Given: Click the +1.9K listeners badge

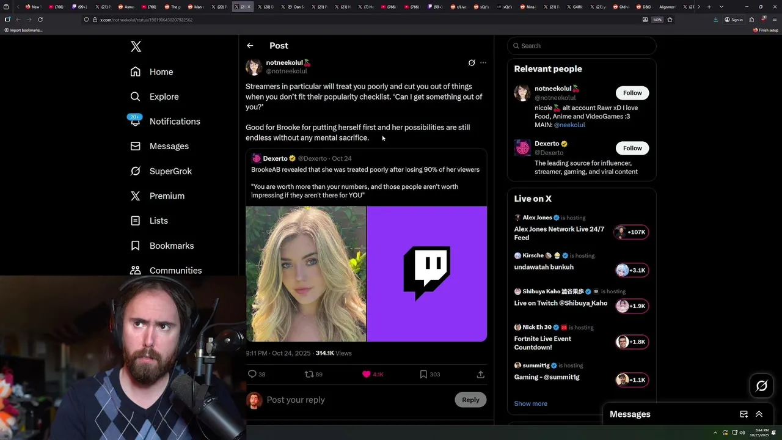Looking at the screenshot, I should [x=631, y=306].
